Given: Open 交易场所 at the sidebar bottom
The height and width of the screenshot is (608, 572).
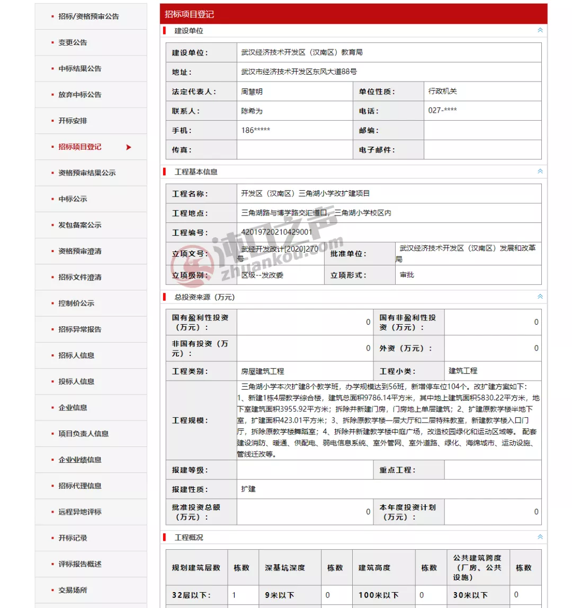Looking at the screenshot, I should tap(73, 591).
